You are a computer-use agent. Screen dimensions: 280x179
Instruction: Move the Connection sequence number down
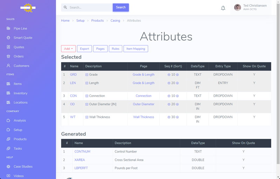point(177,96)
